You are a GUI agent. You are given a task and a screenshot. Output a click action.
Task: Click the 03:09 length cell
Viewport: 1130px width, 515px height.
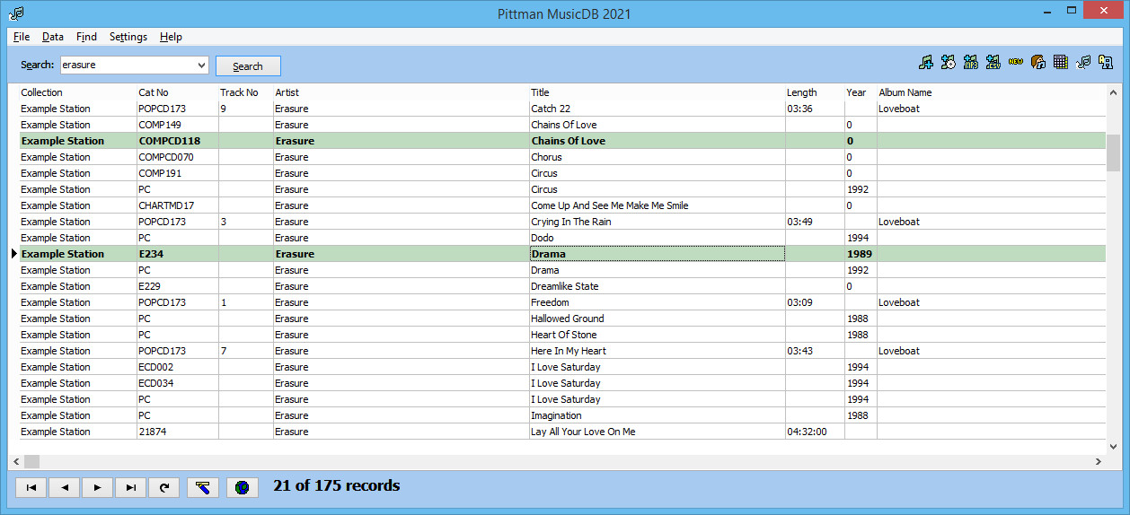[x=815, y=302]
